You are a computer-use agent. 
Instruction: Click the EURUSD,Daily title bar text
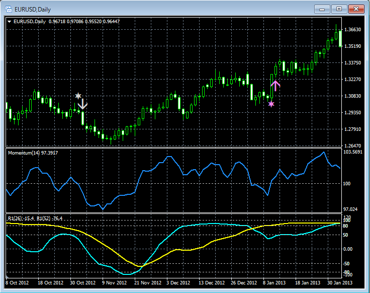(x=33, y=9)
